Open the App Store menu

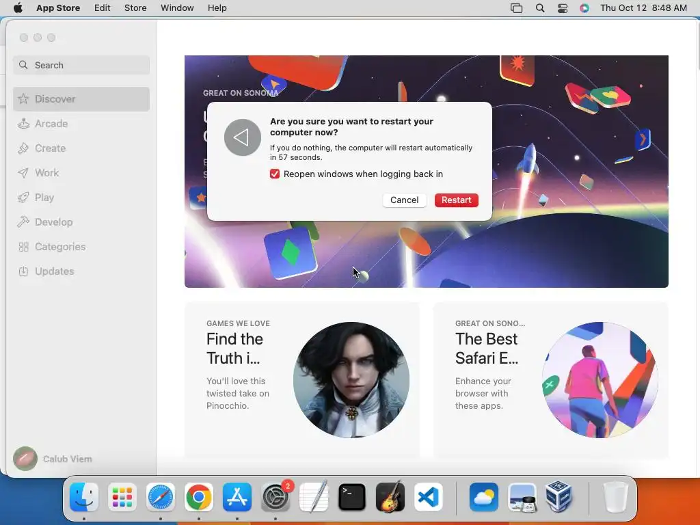pos(58,8)
